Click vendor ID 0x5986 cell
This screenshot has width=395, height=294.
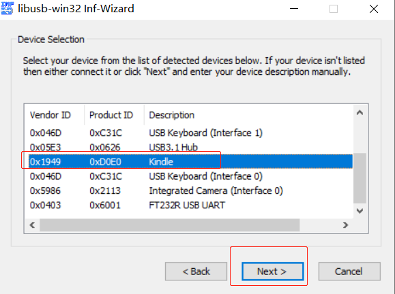[x=45, y=191]
